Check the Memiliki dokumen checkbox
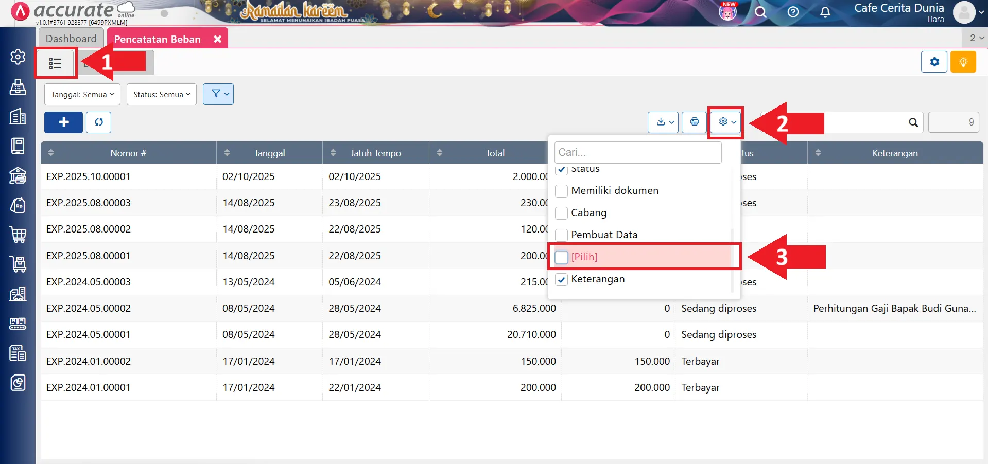Image resolution: width=988 pixels, height=464 pixels. [x=562, y=191]
